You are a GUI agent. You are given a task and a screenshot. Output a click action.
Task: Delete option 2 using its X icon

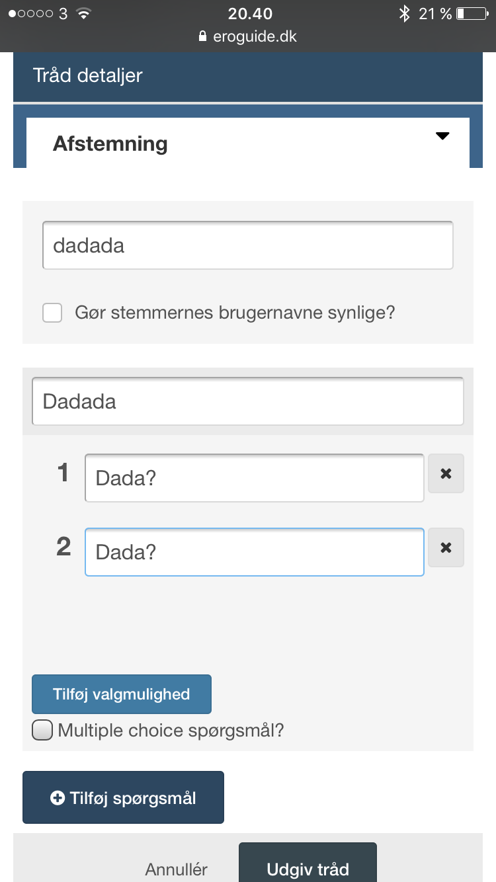tap(446, 547)
